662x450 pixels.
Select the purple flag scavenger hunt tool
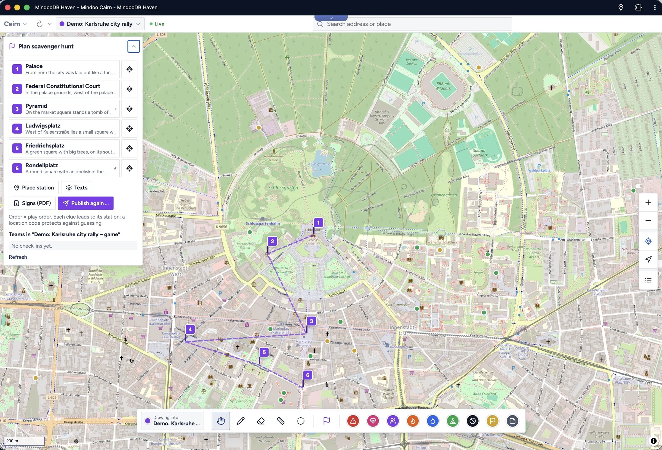coord(326,421)
